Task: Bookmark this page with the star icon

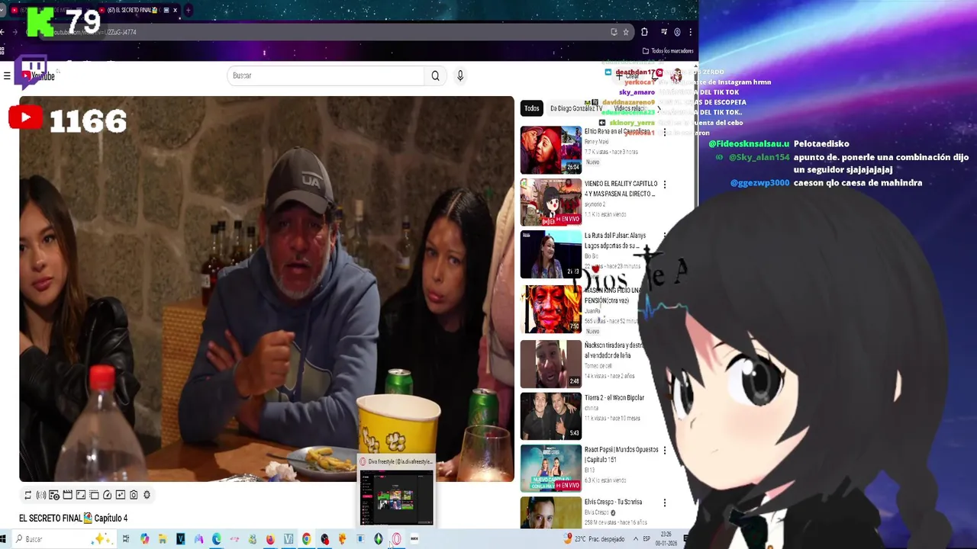Action: (626, 32)
